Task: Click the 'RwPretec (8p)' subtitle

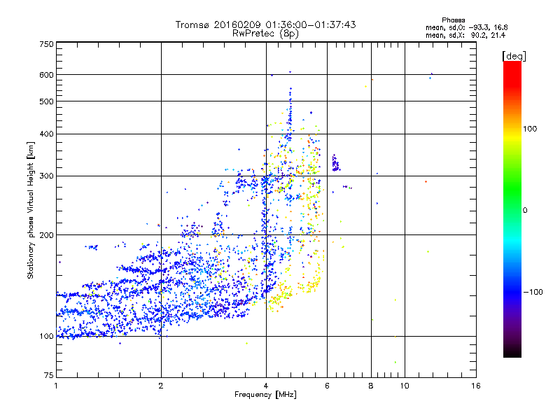Action: [265, 34]
